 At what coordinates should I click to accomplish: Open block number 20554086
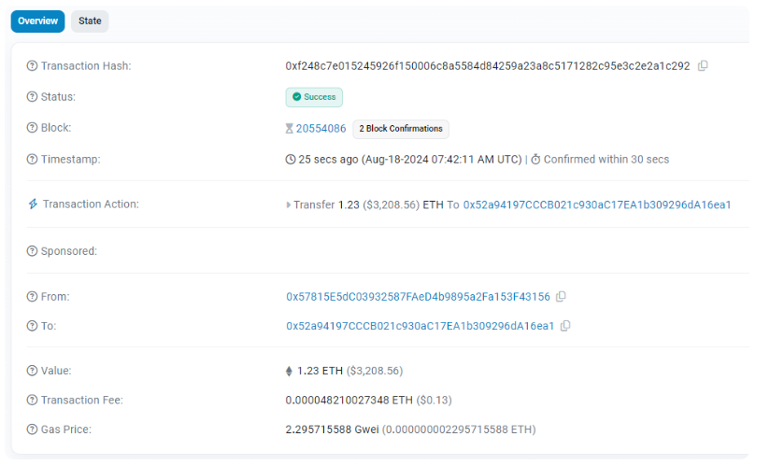pyautogui.click(x=321, y=129)
